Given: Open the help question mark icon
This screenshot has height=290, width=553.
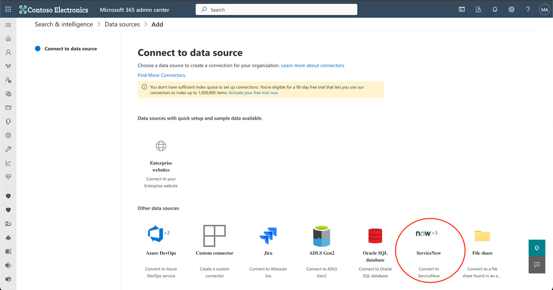Looking at the screenshot, I should click(528, 9).
